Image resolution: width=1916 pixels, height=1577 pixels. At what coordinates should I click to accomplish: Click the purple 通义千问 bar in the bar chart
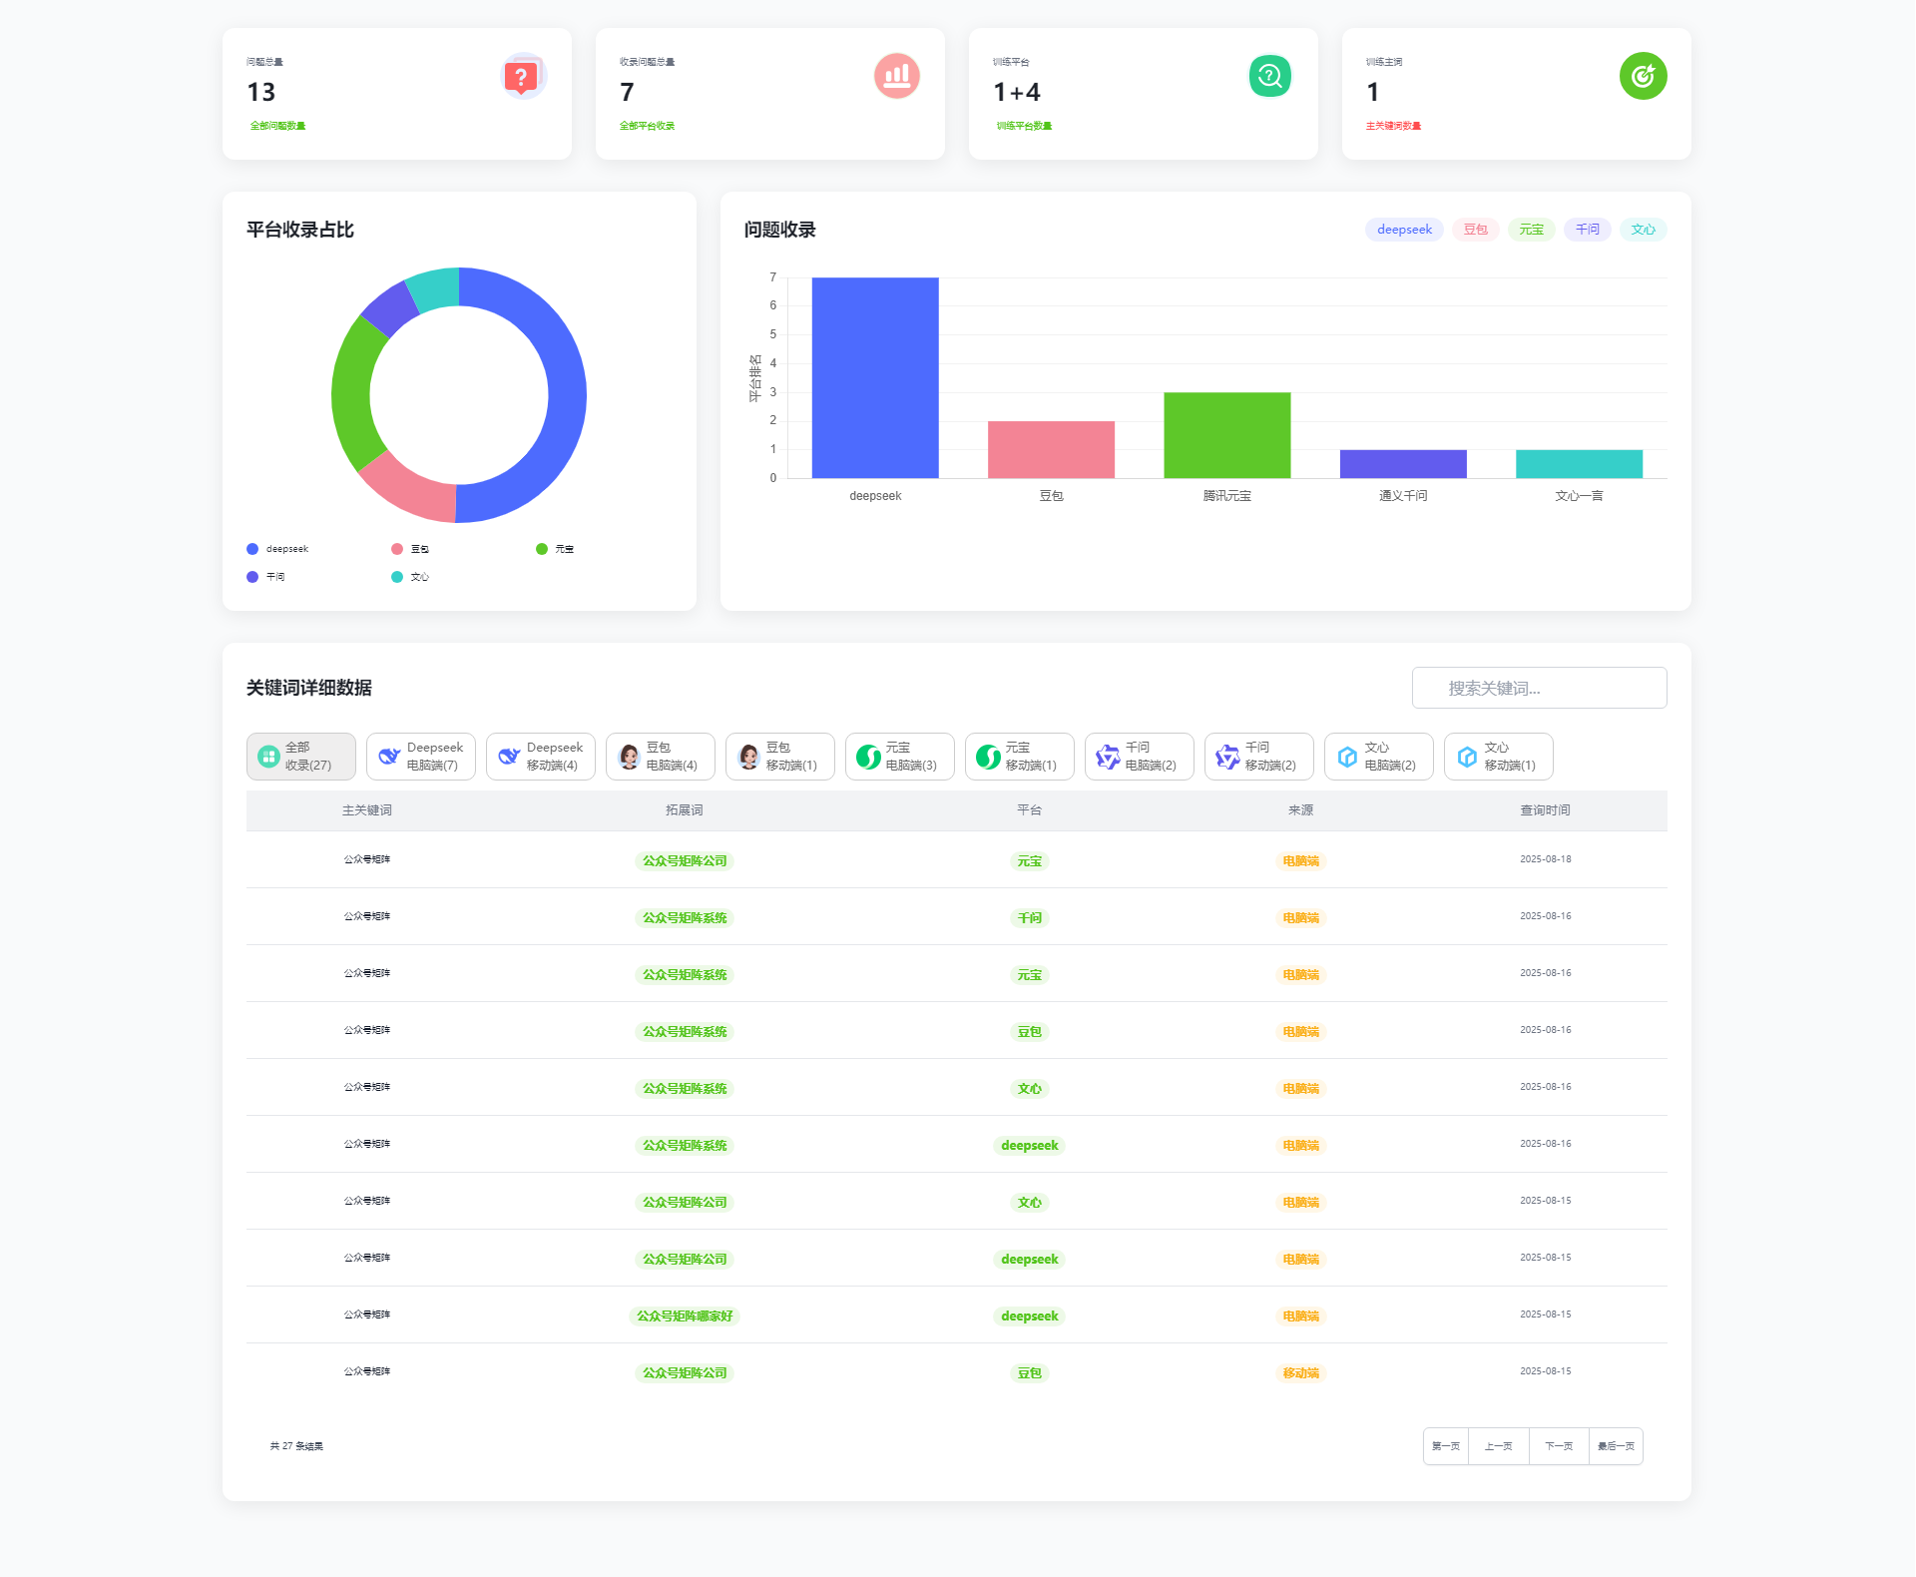1403,464
